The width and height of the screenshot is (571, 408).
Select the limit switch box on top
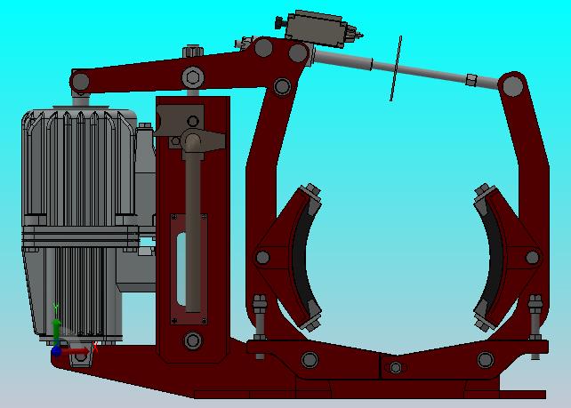(x=316, y=29)
